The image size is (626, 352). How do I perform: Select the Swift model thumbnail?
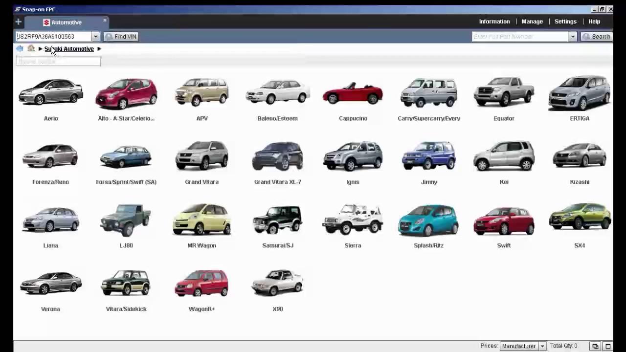tap(504, 220)
